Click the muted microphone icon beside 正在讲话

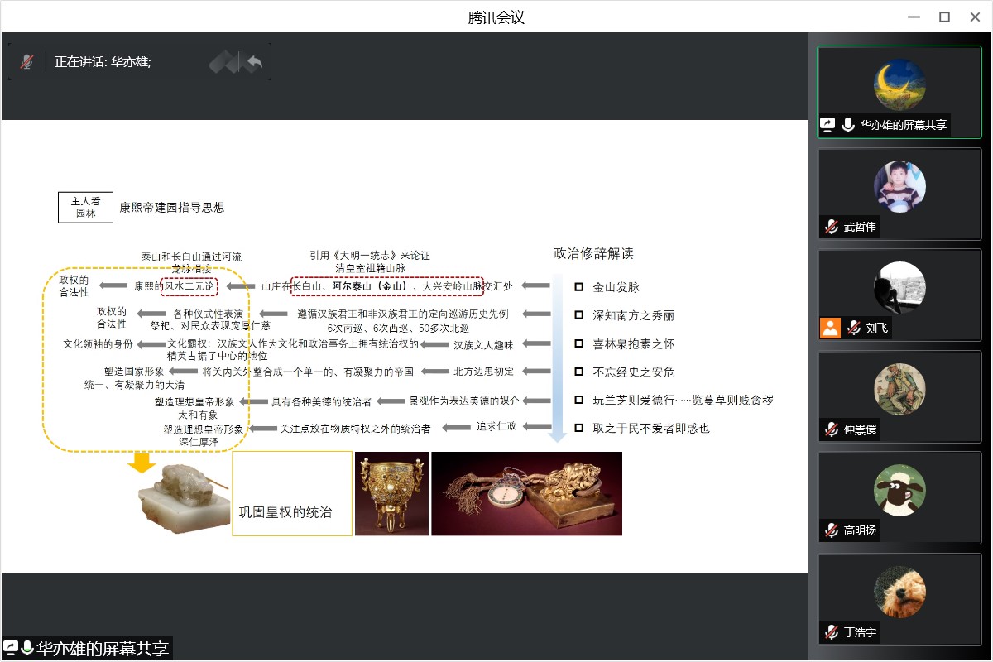pyautogui.click(x=26, y=61)
